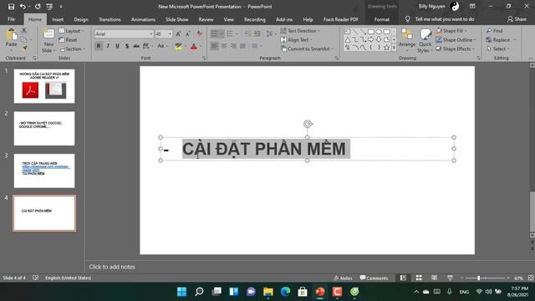Reset the slide layout
The image size is (535, 301).
point(69,40)
